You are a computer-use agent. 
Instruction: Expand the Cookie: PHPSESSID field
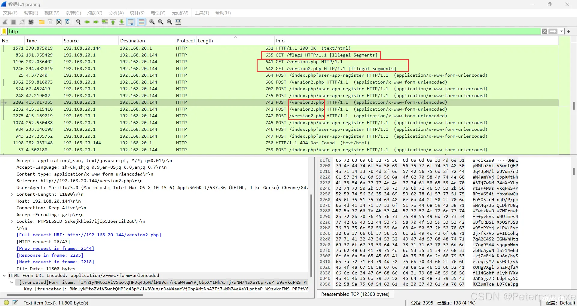12,222
